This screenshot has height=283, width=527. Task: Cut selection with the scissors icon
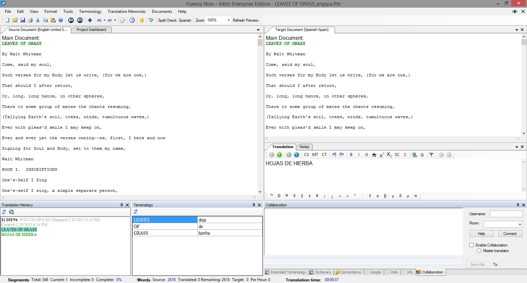tap(38, 20)
